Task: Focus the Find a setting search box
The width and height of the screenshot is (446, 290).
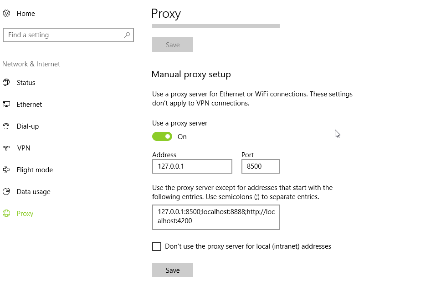Action: [64, 35]
